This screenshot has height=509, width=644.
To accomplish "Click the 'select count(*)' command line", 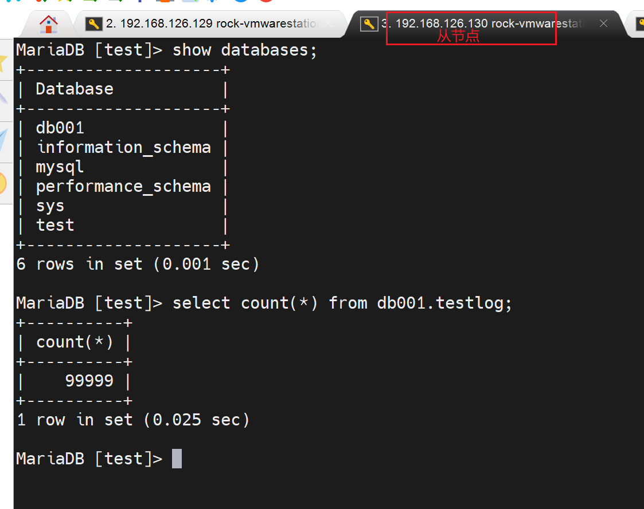I will click(x=342, y=303).
